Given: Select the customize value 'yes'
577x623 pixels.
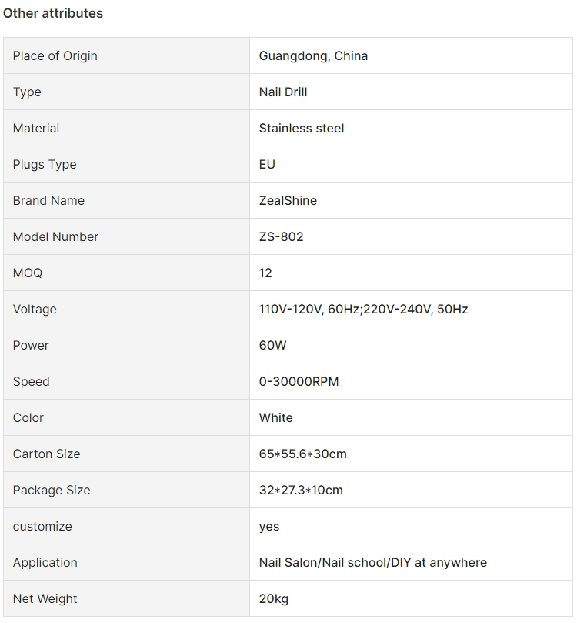Looking at the screenshot, I should pos(269,526).
